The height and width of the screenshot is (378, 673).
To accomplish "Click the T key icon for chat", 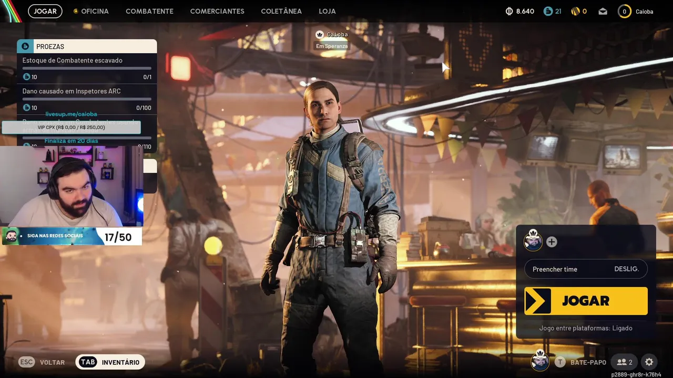I will (560, 362).
